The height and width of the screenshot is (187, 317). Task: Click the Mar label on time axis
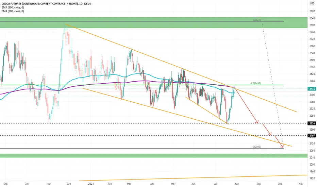tap(129, 184)
